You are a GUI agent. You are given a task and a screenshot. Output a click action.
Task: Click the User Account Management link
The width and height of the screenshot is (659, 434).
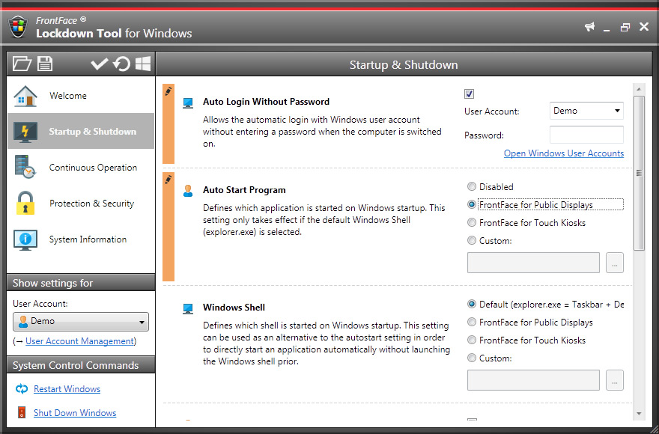(x=79, y=341)
